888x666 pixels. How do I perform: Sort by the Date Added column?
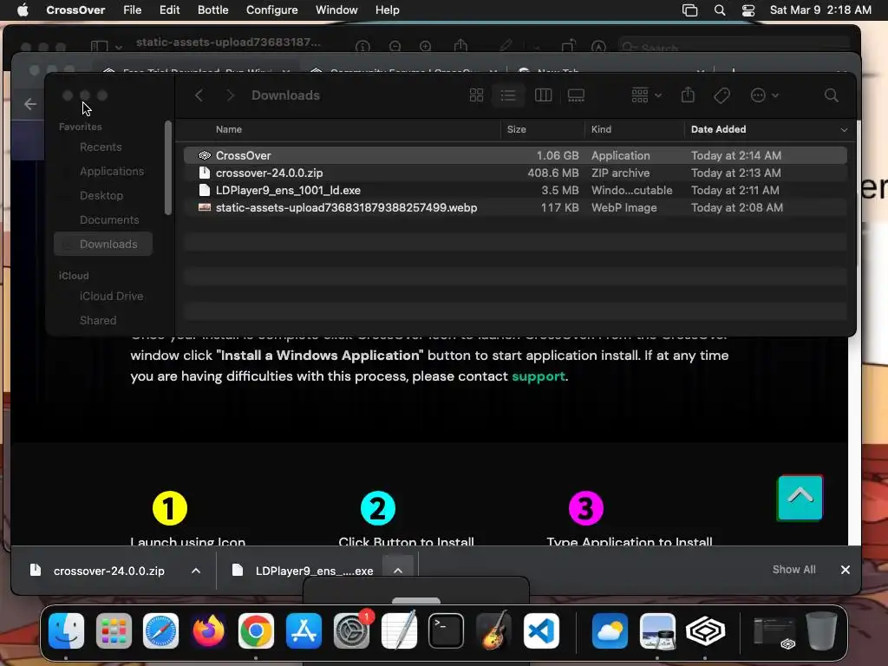coord(718,129)
